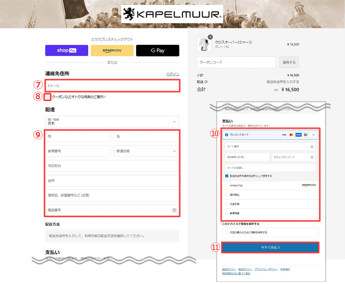Screen dimensions: 345x284
Task: Click the Kapelmuur logo in header
Action: (172, 14)
